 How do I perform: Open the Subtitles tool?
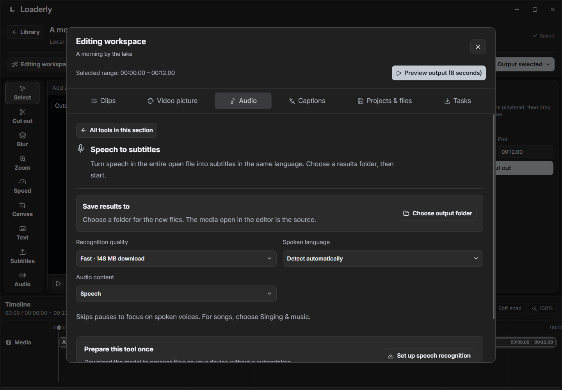[x=22, y=256]
